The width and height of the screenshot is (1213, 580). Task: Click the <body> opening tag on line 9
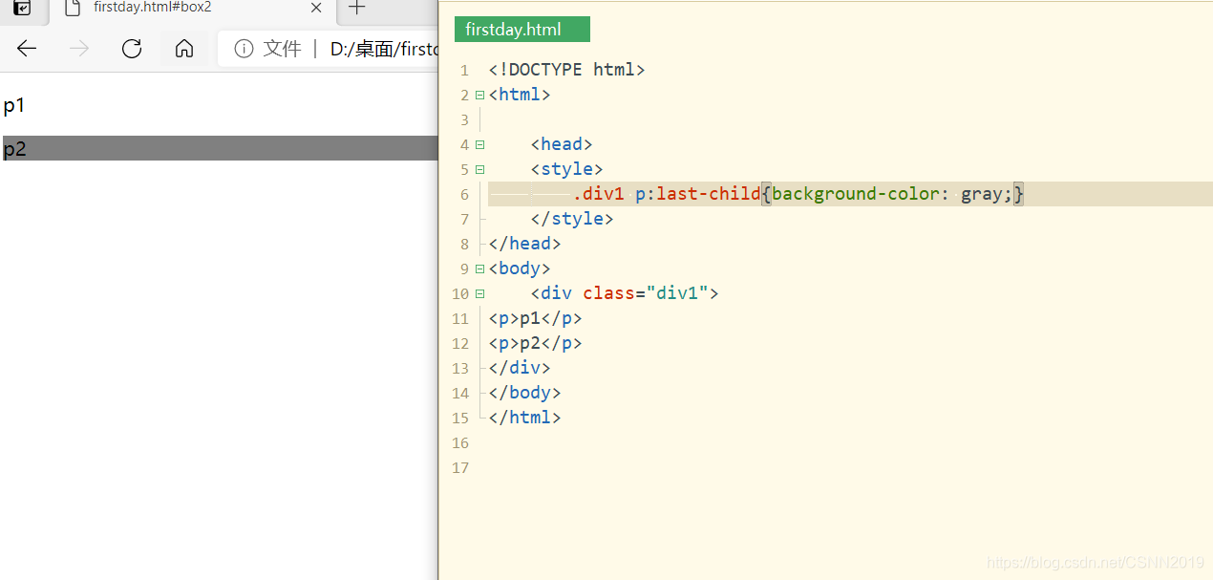click(520, 269)
